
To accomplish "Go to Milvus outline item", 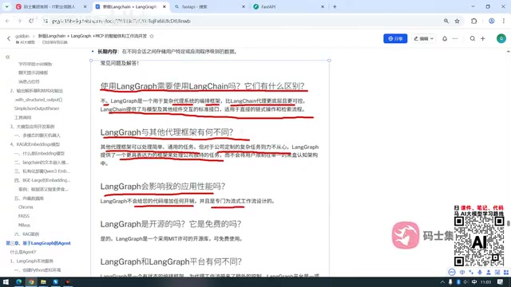I will click(24, 225).
